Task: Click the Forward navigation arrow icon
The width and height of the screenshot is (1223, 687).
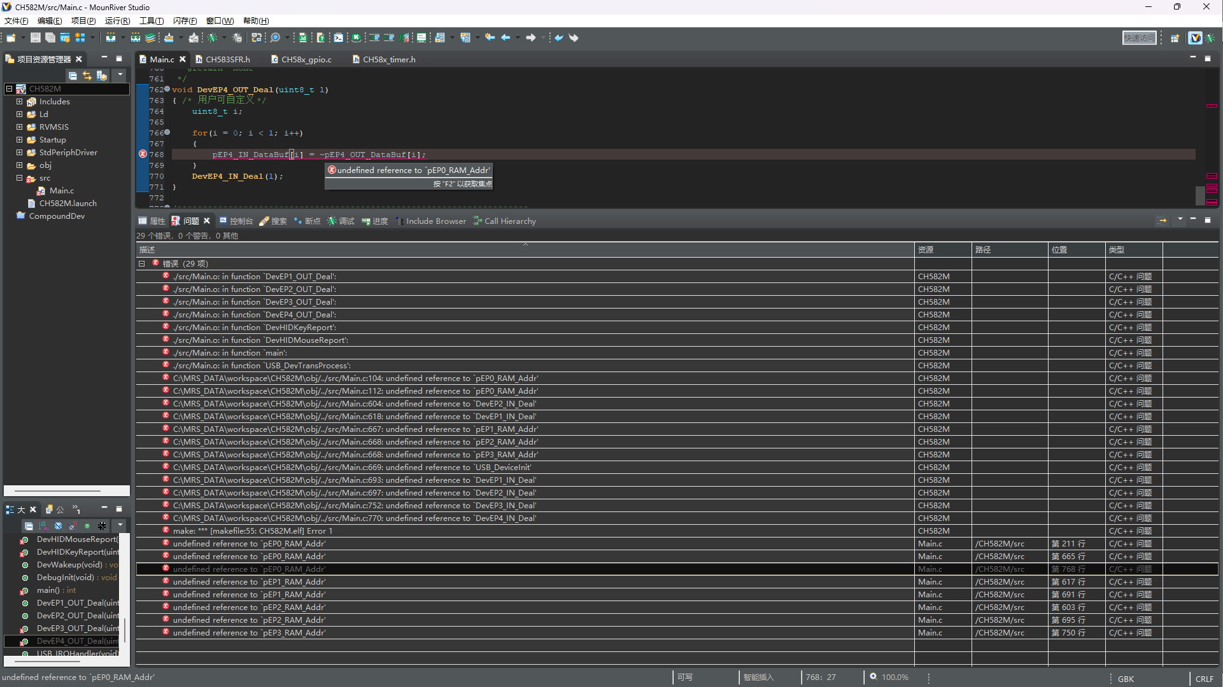Action: click(531, 38)
